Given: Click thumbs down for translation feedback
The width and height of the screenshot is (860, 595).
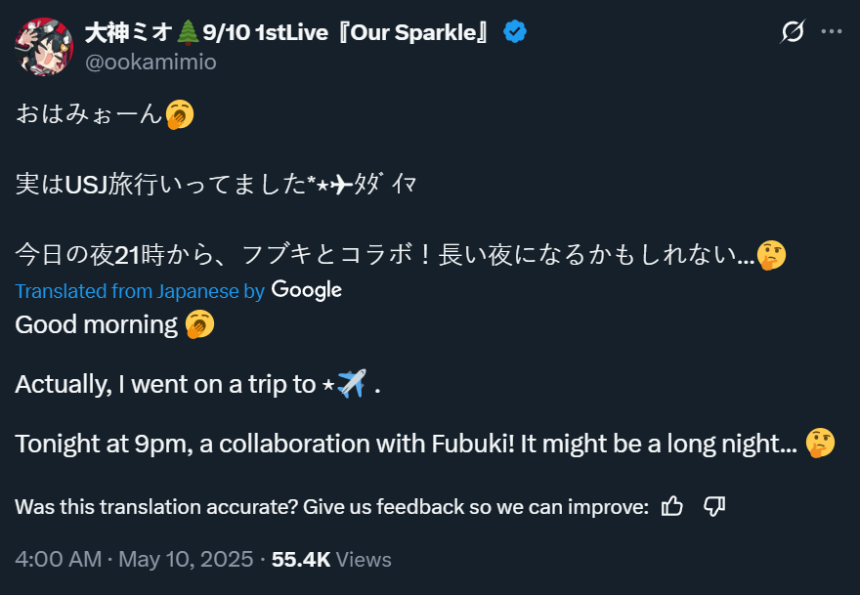Looking at the screenshot, I should (714, 506).
